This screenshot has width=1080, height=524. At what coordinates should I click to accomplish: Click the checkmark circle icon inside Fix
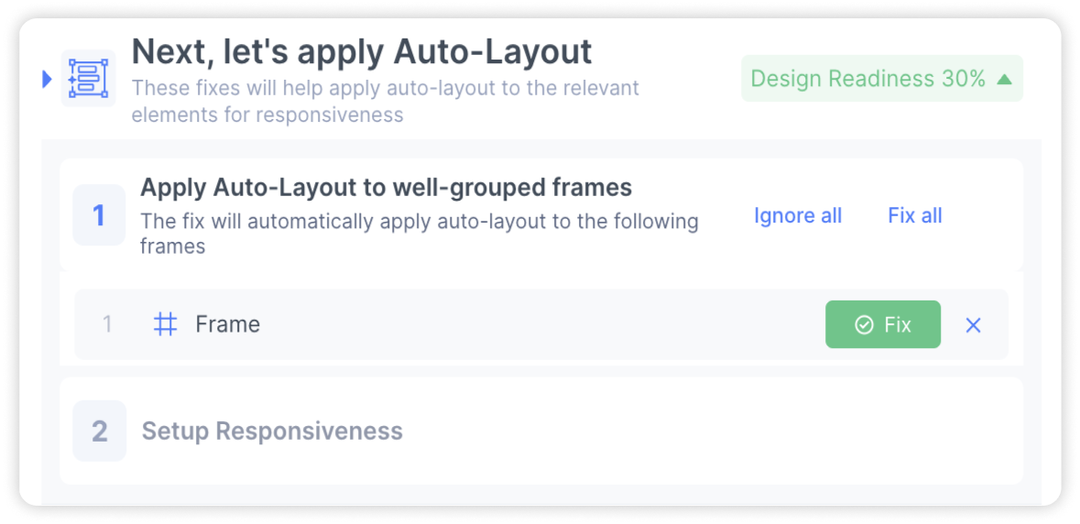pyautogui.click(x=864, y=325)
